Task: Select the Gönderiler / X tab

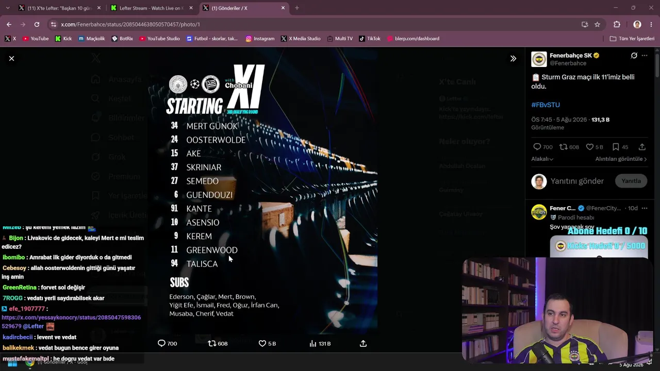Action: coord(243,8)
